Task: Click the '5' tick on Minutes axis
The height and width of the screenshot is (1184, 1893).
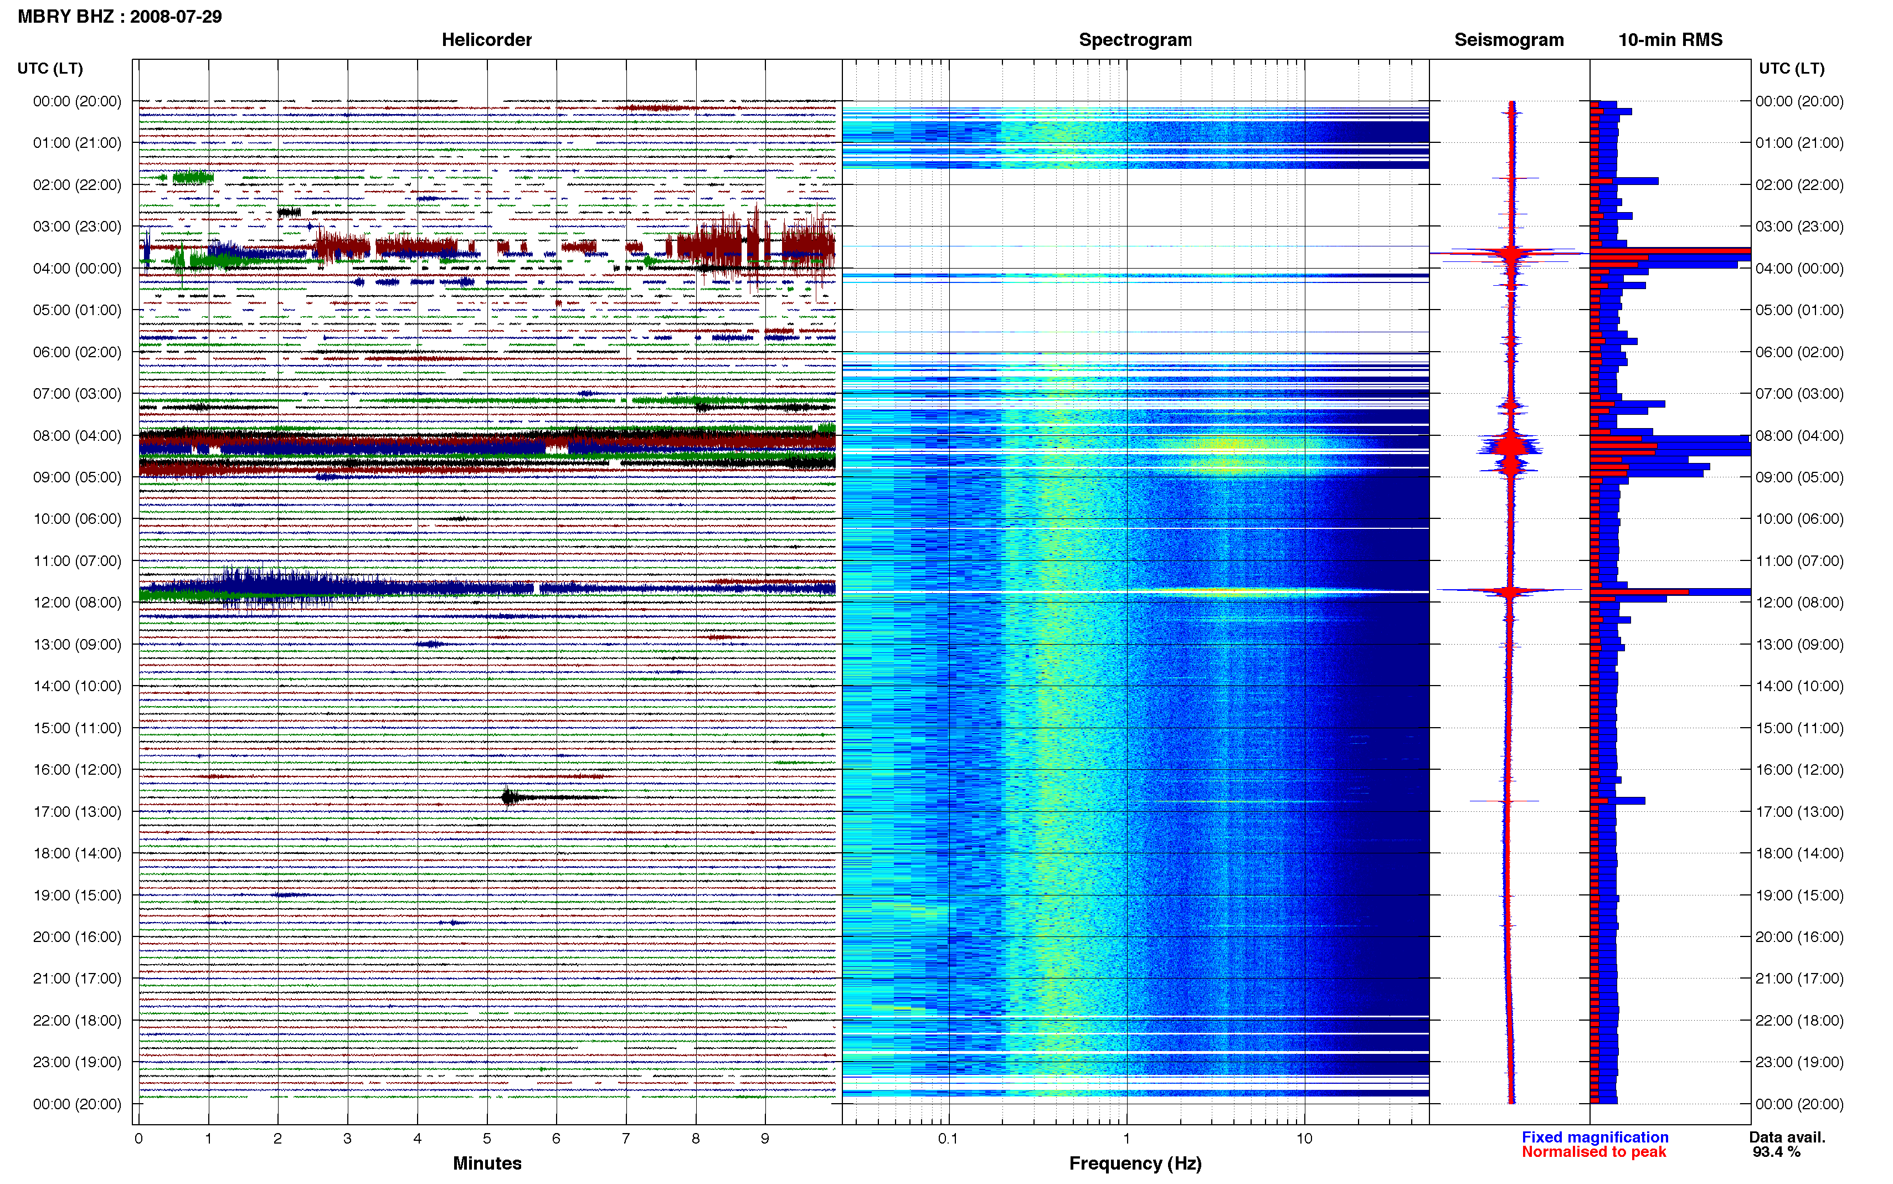Action: (x=487, y=1139)
